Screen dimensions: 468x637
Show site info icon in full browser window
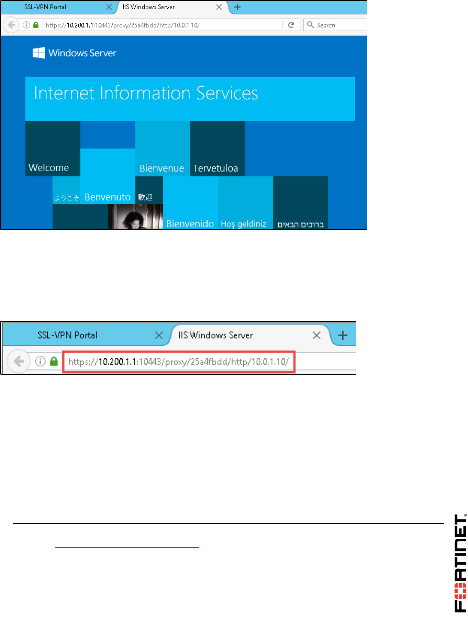[x=26, y=25]
